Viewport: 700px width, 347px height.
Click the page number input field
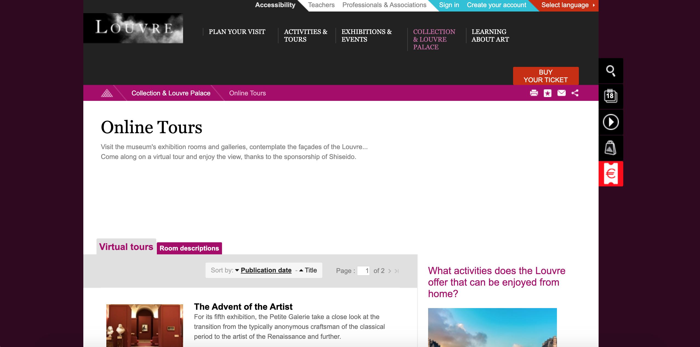[x=363, y=271]
